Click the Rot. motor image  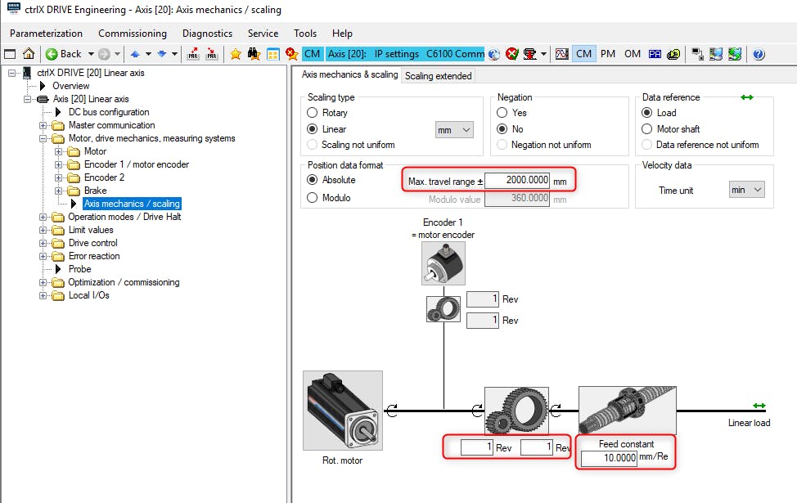343,411
